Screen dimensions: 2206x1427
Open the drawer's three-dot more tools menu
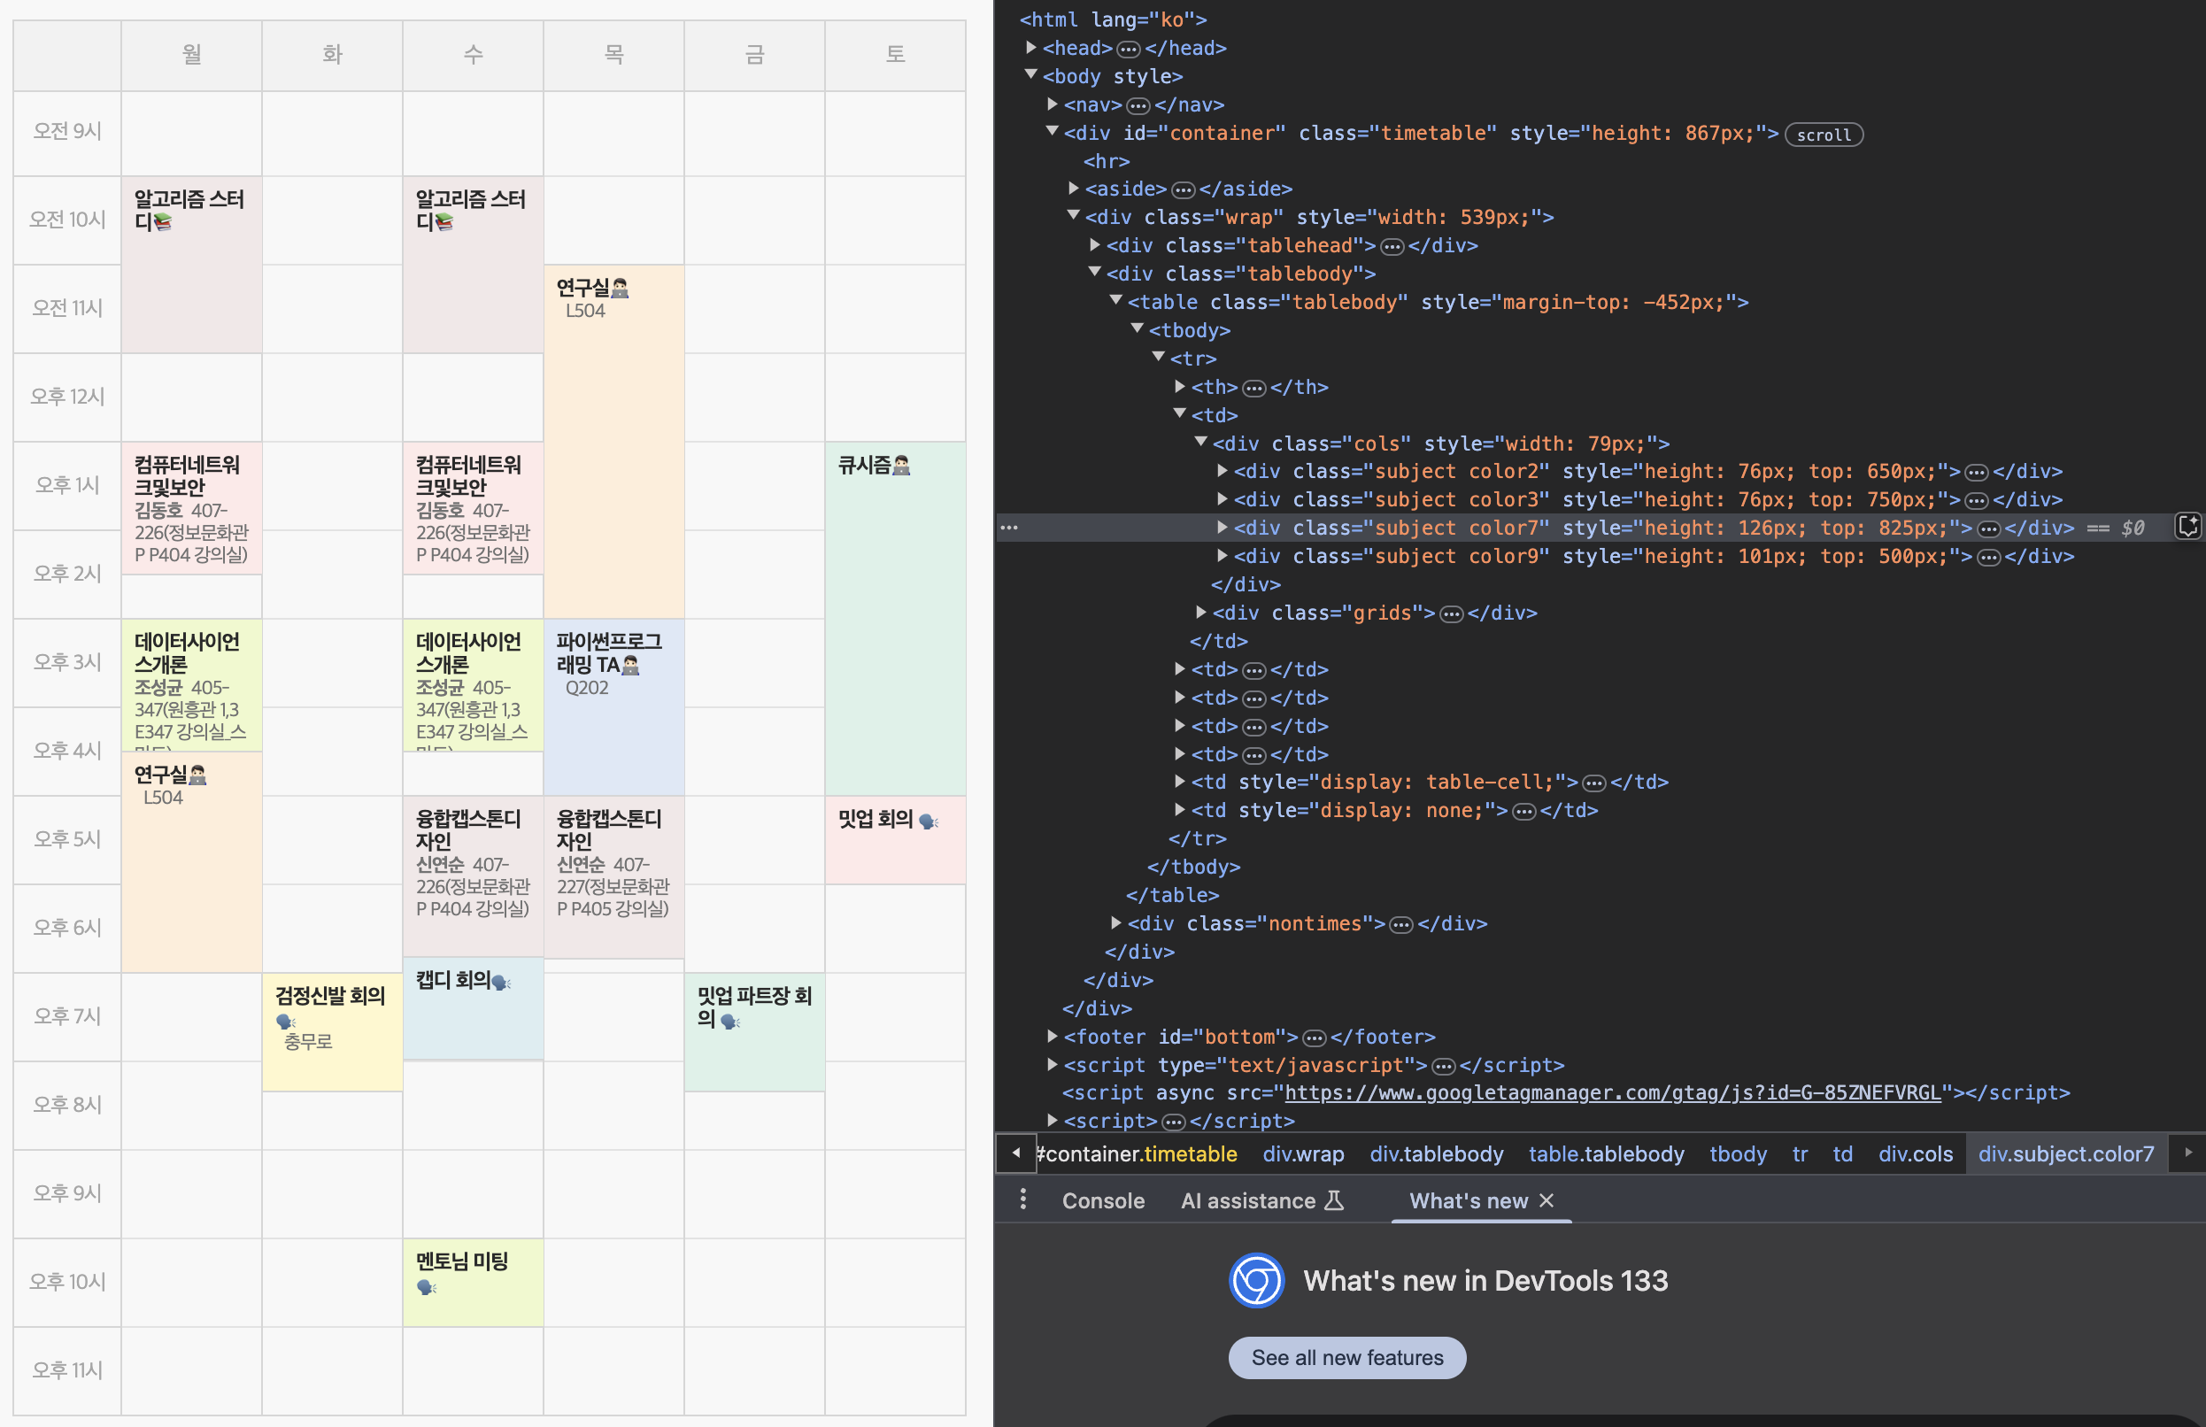tap(1022, 1200)
